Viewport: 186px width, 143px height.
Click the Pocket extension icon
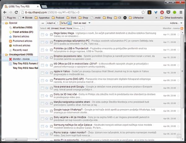click(x=168, y=12)
